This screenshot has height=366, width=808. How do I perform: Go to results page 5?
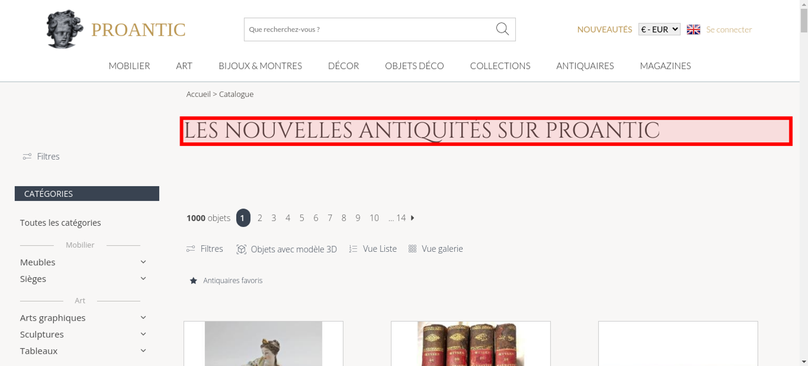(302, 218)
